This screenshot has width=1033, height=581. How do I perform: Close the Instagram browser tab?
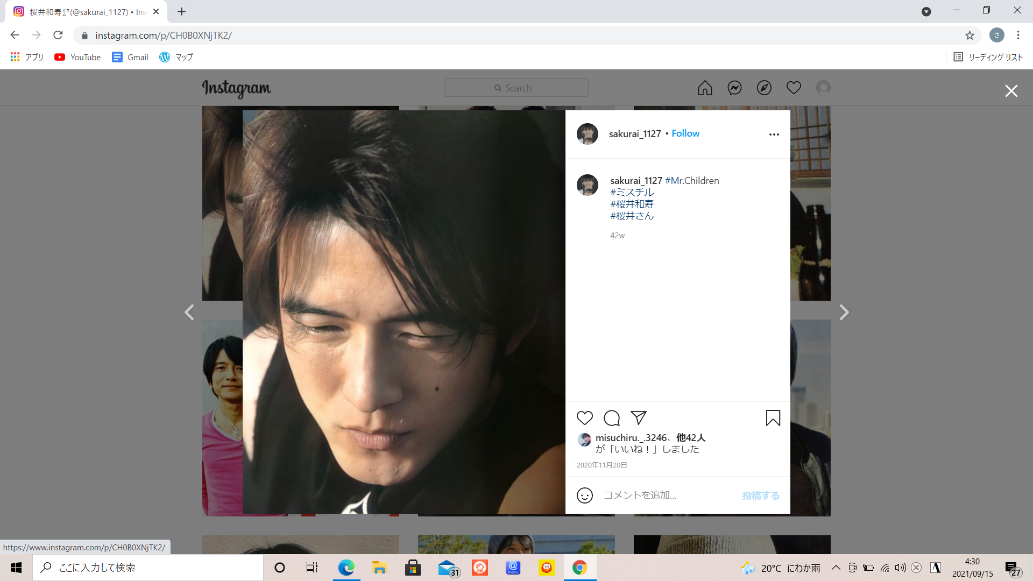tap(156, 11)
